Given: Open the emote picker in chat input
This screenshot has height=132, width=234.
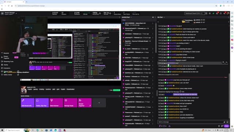Looking at the screenshot, I should click(227, 122).
